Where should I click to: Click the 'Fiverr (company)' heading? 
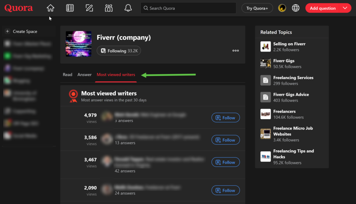124,37
